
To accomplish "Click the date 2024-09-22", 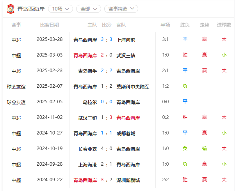I will tap(50, 180).
